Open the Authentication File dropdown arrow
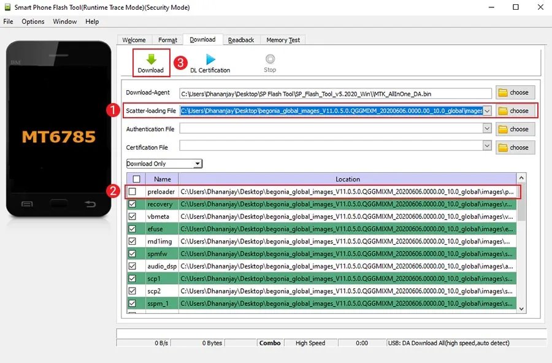Screen dimensions: 552x363 pos(487,129)
